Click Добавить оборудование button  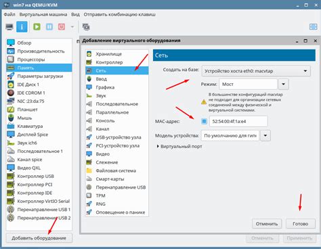coord(39,238)
